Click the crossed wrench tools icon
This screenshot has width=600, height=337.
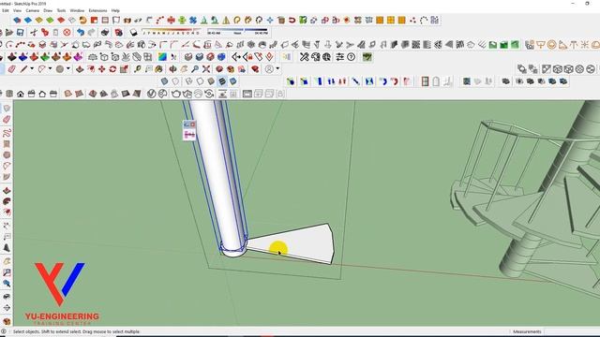(x=304, y=57)
